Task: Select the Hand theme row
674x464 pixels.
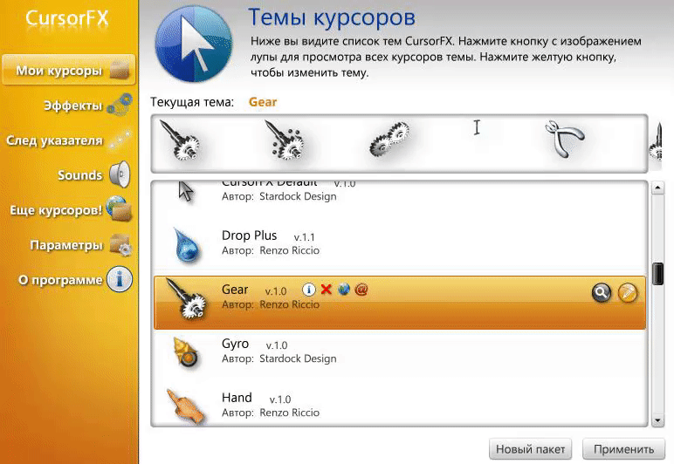Action: point(400,406)
